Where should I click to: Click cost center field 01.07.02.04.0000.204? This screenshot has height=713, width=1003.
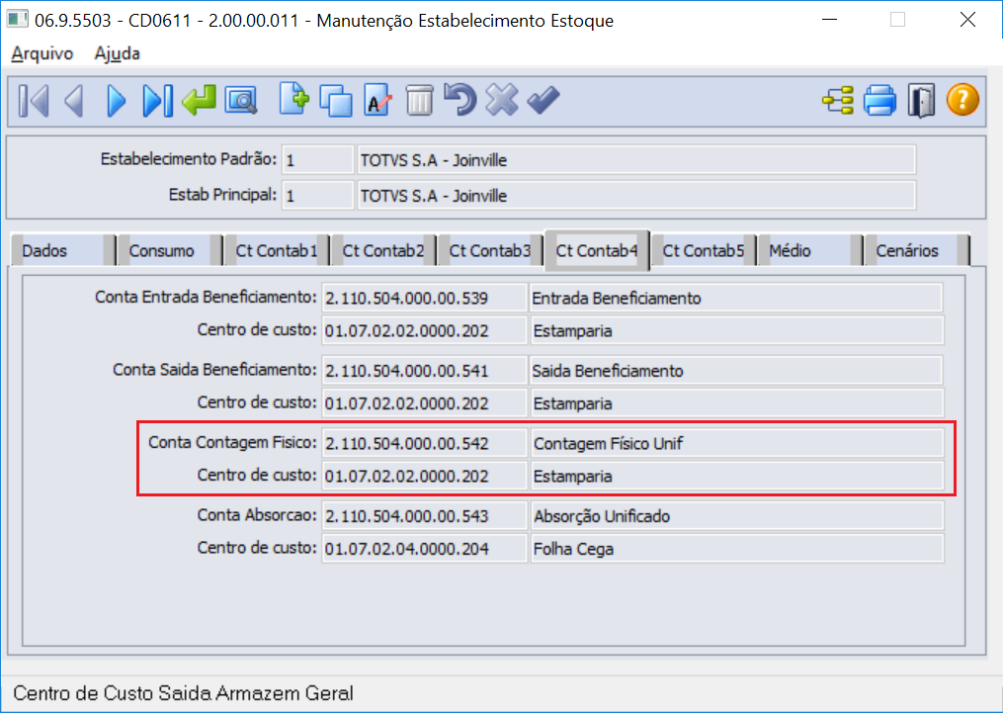coord(424,549)
